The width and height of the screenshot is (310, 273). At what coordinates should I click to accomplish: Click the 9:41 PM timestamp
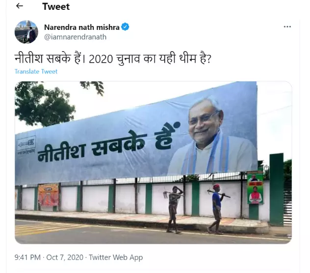coord(27,257)
